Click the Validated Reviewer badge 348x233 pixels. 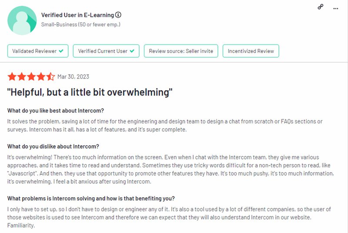click(x=38, y=51)
